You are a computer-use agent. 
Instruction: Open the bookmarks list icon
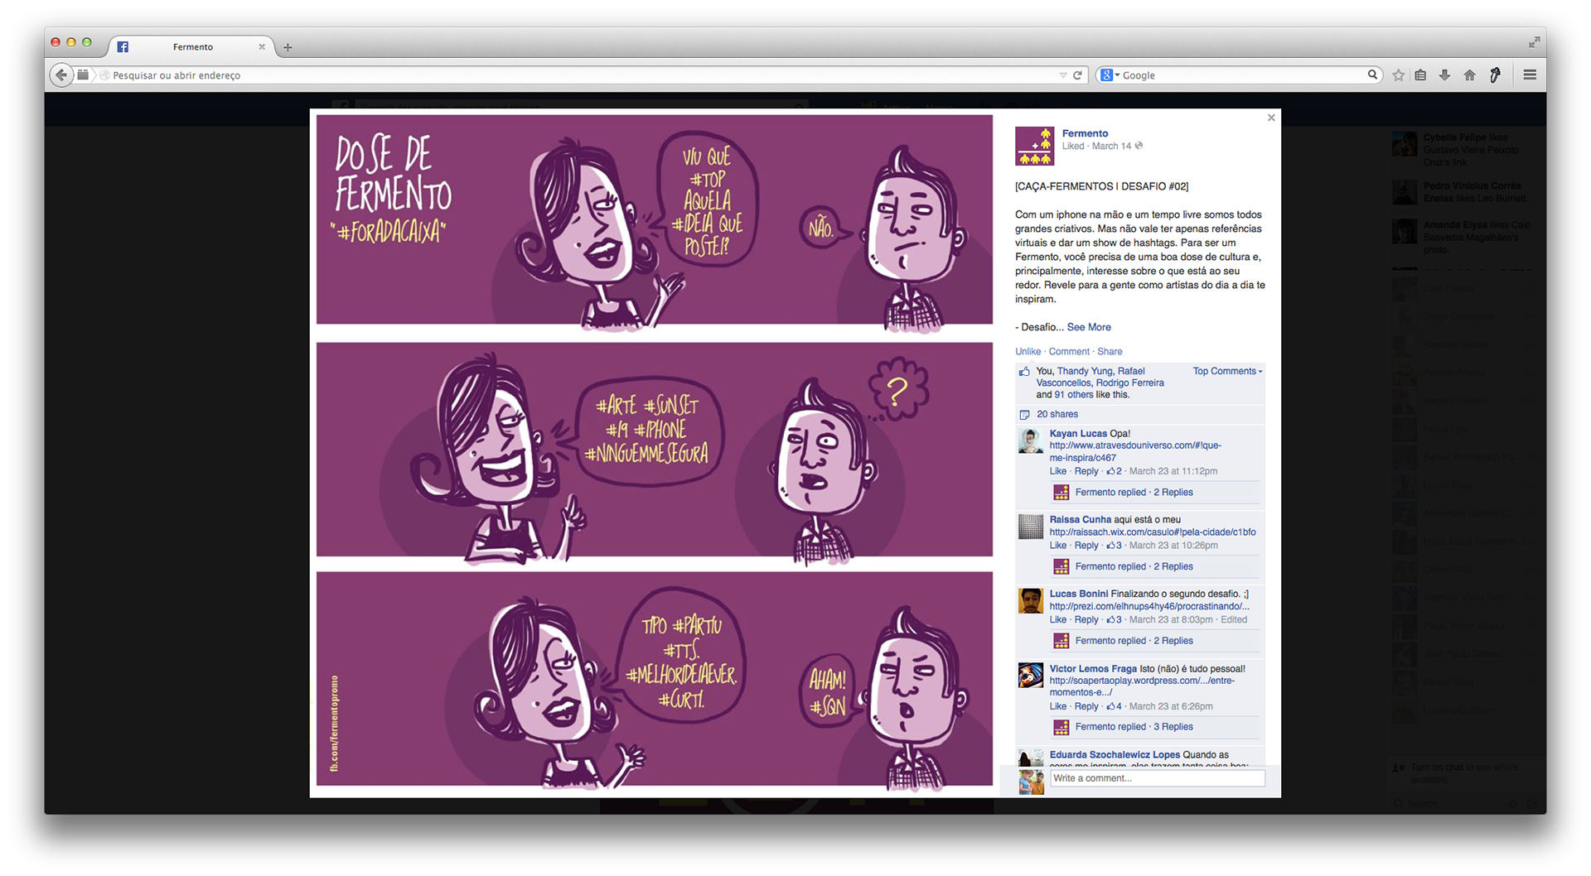pos(1420,75)
